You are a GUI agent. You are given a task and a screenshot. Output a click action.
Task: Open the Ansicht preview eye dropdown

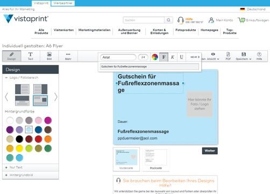[x=213, y=56]
